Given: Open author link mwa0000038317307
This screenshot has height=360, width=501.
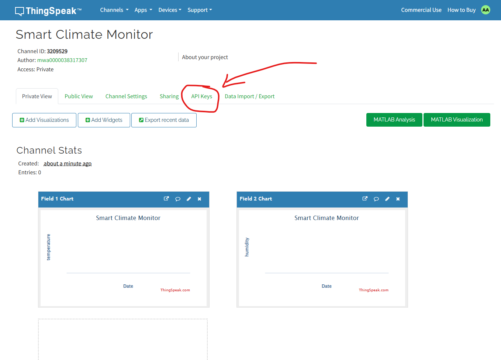Looking at the screenshot, I should coord(62,60).
